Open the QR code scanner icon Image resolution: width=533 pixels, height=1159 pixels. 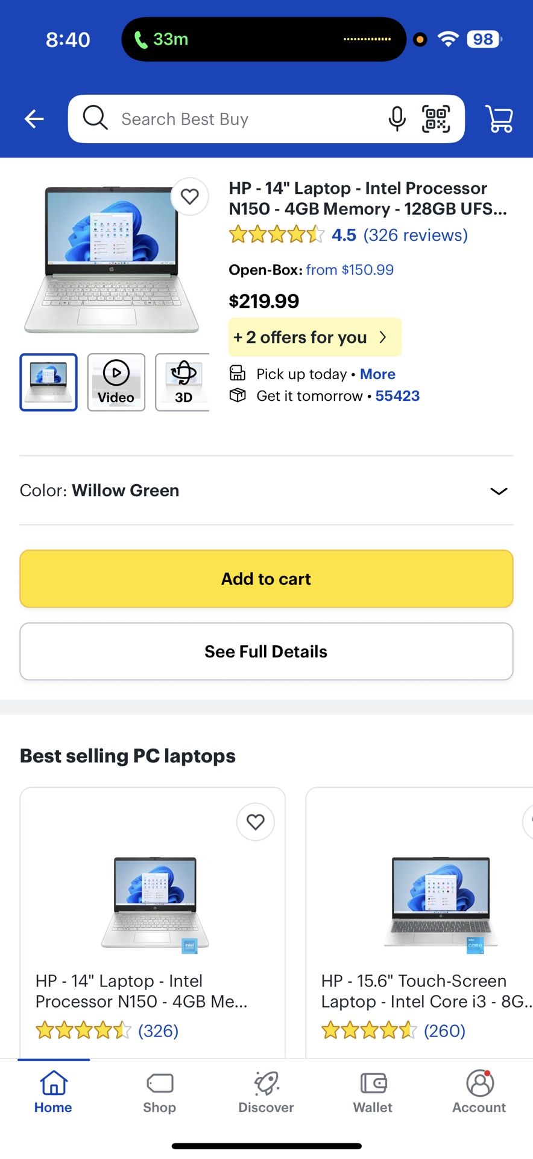[x=436, y=119]
